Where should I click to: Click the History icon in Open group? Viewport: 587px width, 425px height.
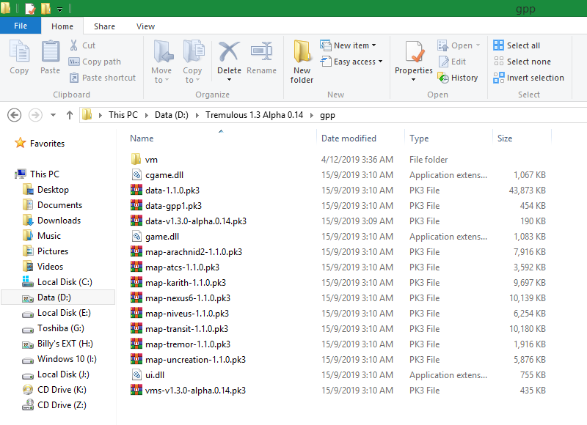[443, 78]
